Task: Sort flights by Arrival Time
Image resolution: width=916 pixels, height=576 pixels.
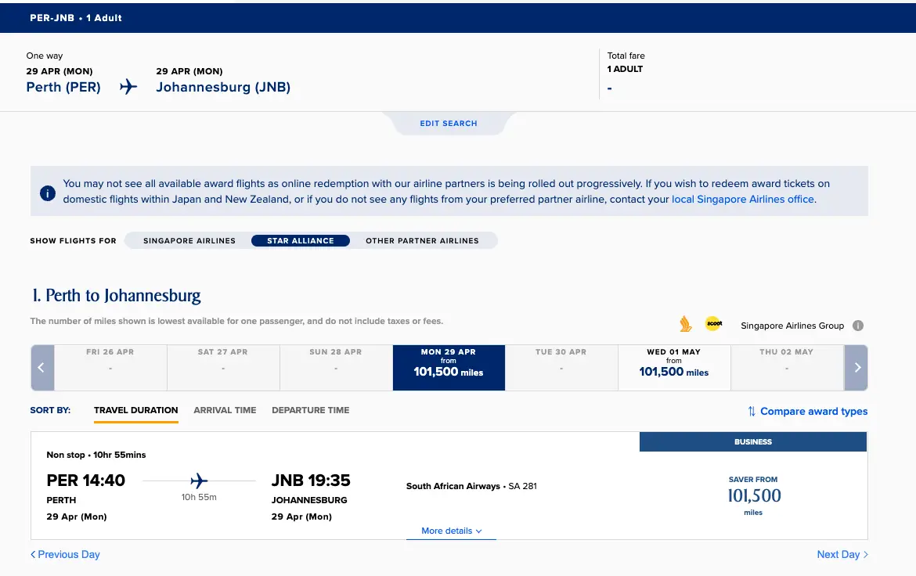Action: (x=225, y=410)
